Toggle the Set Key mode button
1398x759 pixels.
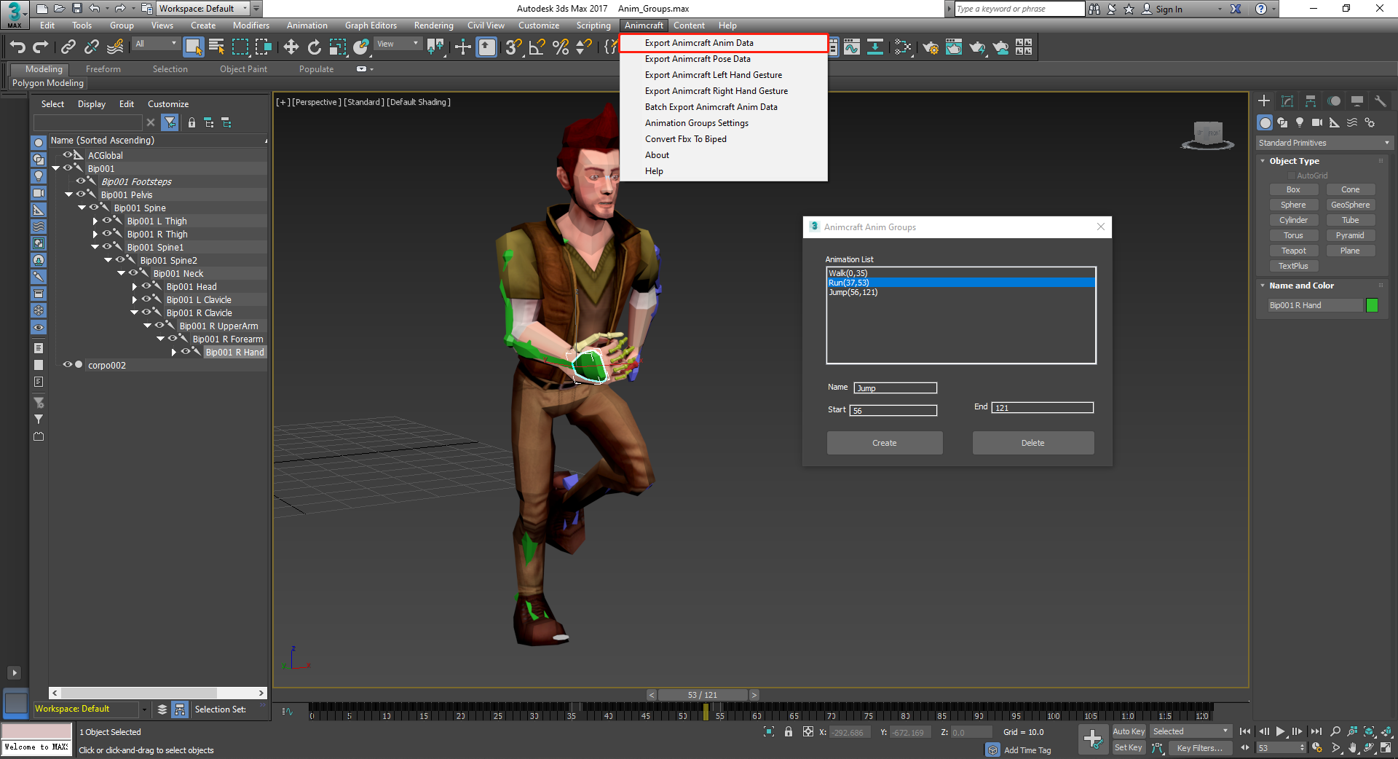point(1129,748)
